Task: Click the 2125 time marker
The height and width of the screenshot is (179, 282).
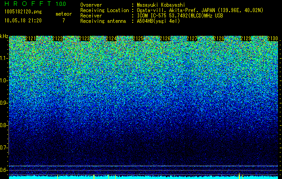Action: coord(138,38)
